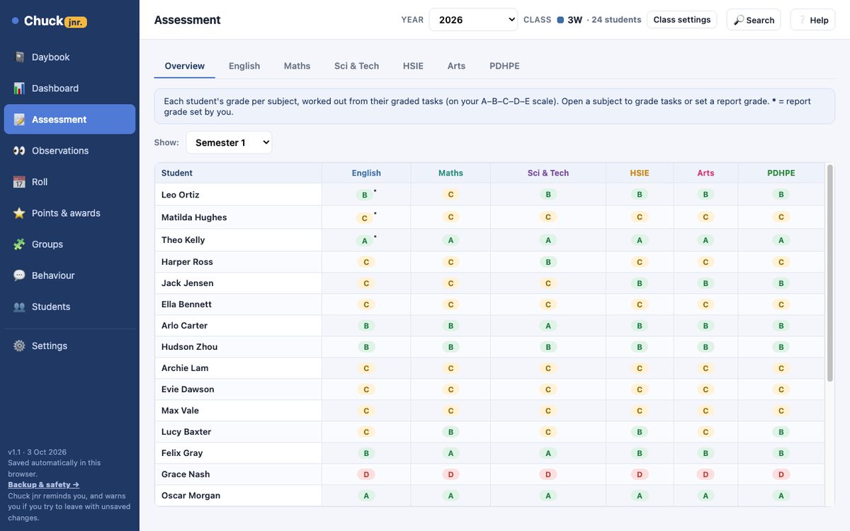The height and width of the screenshot is (531, 850).
Task: Open the Year 2026 dropdown
Action: tap(473, 20)
